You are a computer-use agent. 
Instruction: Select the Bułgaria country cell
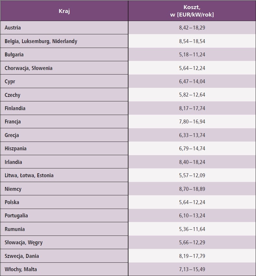click(x=64, y=54)
